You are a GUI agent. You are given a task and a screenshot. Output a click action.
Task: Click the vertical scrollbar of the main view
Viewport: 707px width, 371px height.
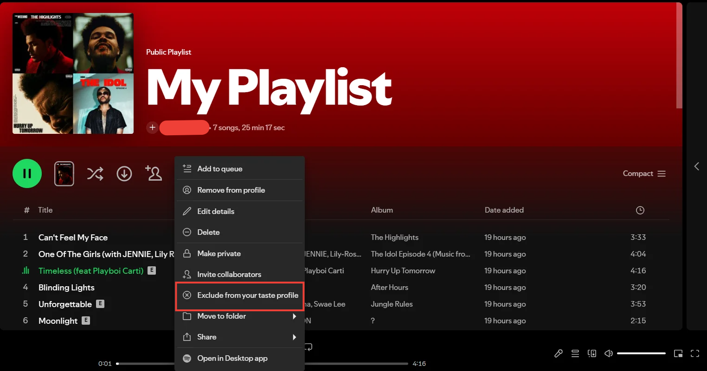coord(679,57)
